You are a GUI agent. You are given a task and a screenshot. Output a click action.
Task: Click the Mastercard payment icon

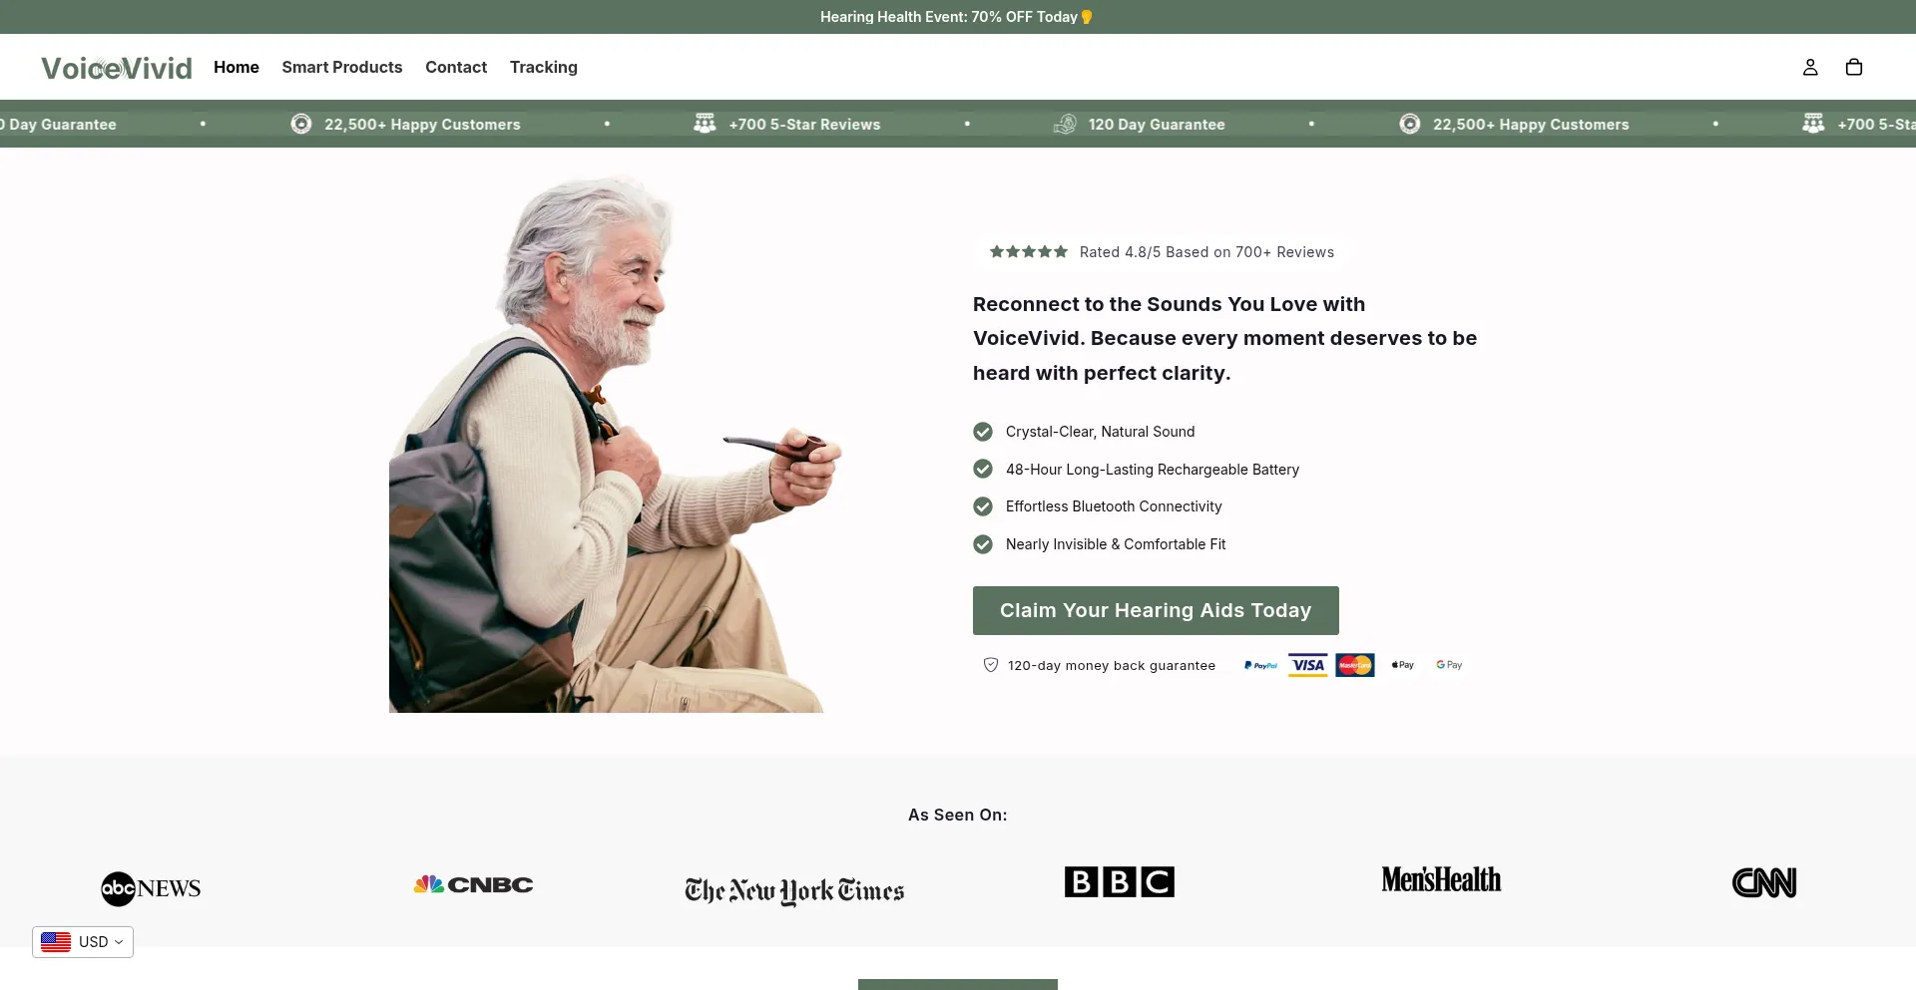pos(1355,665)
